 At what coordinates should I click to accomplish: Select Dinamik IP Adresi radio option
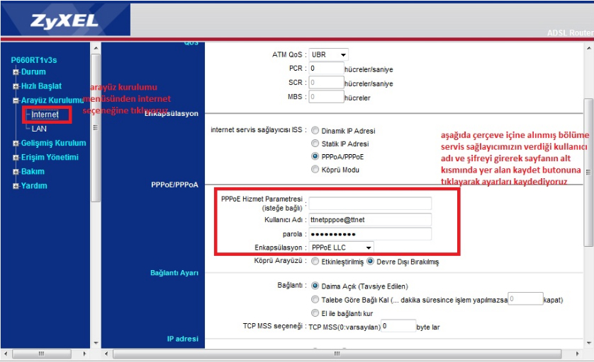pos(315,131)
